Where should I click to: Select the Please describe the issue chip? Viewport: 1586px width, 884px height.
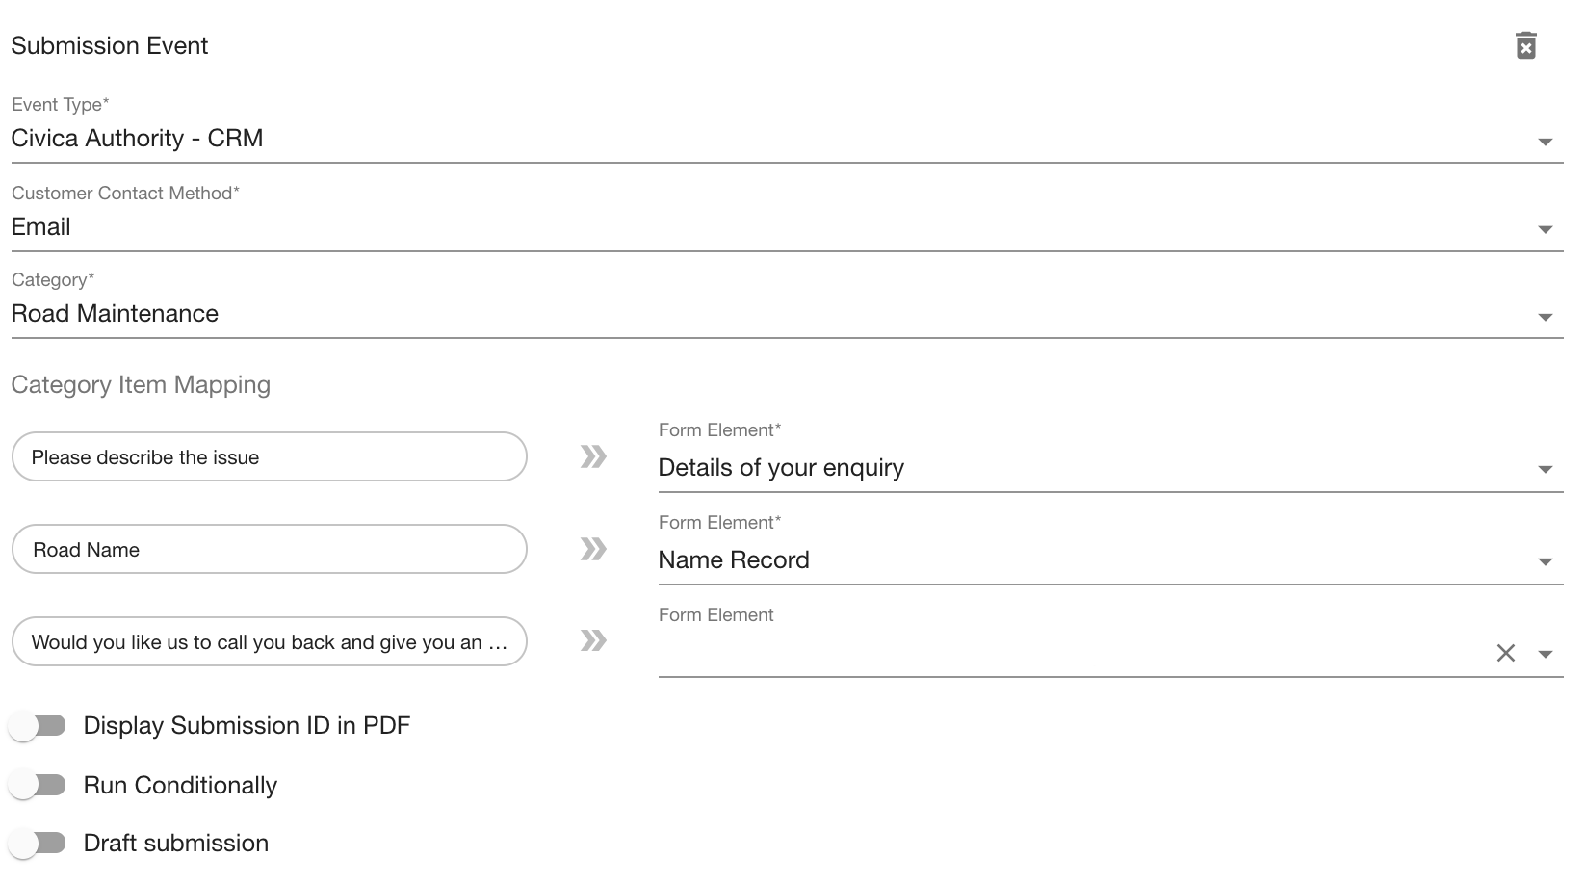tap(269, 456)
